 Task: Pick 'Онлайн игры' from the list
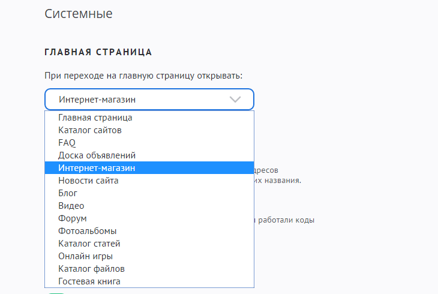[x=86, y=256]
